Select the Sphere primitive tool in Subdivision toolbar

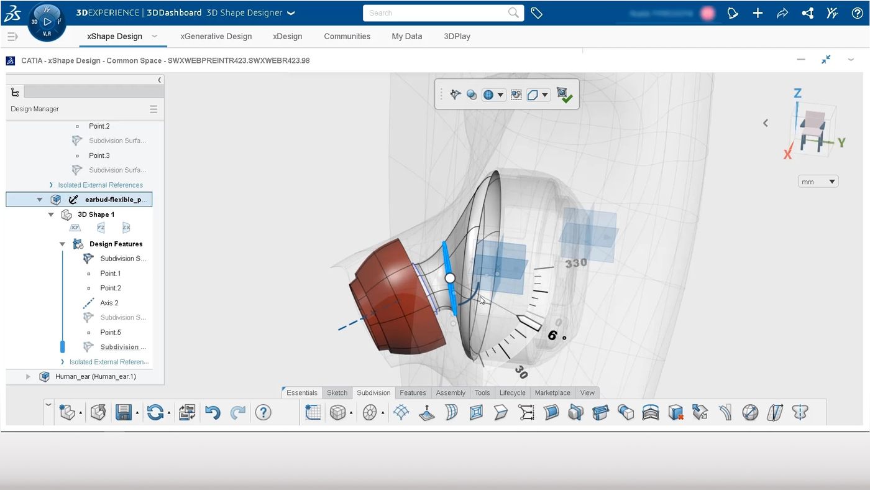coord(370,412)
